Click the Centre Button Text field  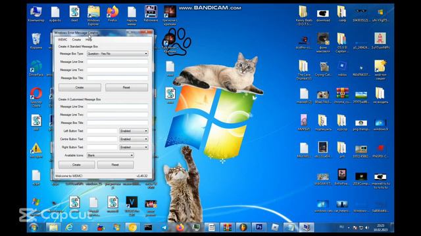click(102, 139)
